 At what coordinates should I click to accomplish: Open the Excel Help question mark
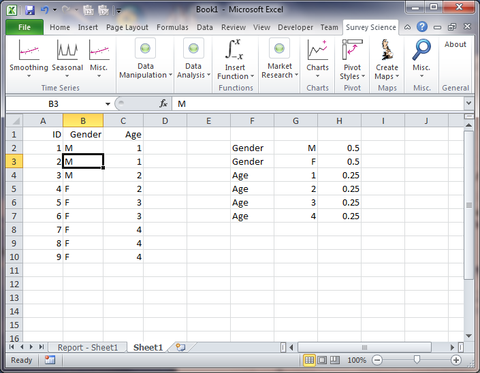click(x=422, y=27)
